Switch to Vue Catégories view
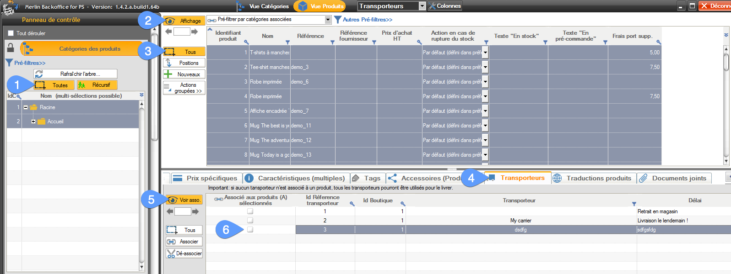The image size is (731, 274). click(x=263, y=6)
